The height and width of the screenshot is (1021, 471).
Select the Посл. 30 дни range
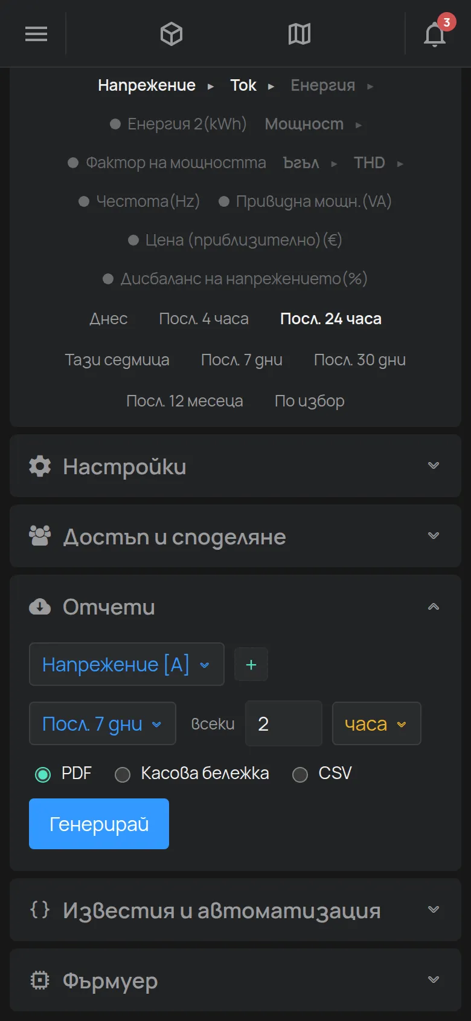pyautogui.click(x=360, y=360)
